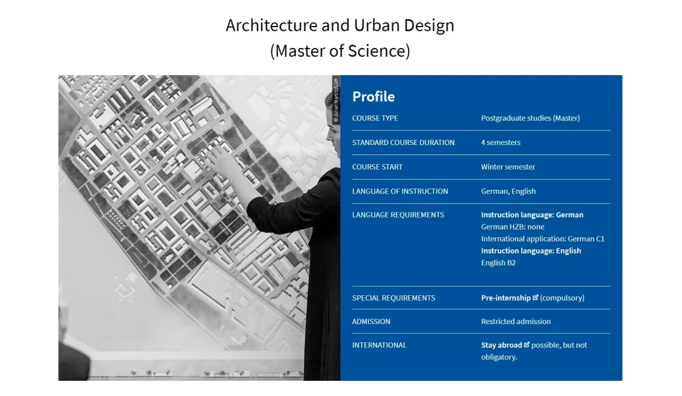Click the Master of Science subtitle
682x396 pixels.
coord(340,50)
